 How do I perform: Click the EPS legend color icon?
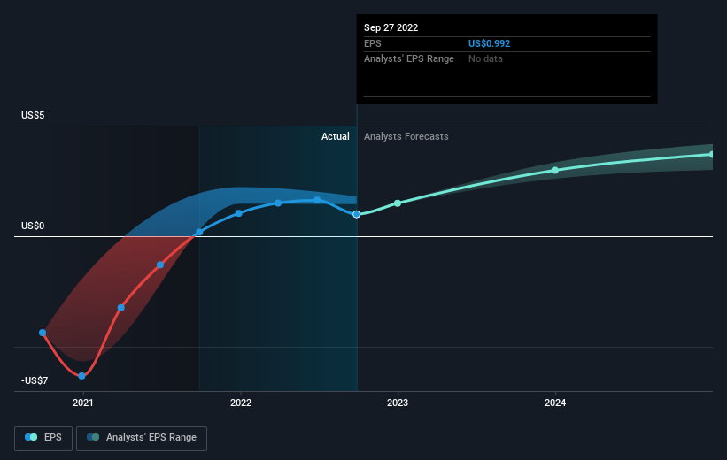(31, 437)
